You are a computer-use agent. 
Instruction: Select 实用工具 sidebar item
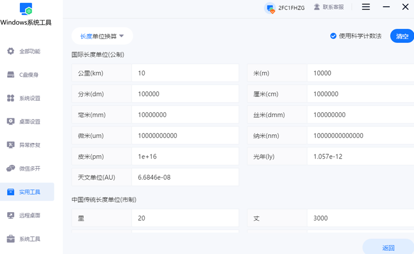click(x=27, y=192)
